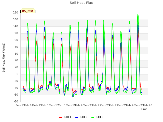Viewport: 163px width, 122px height.
Task: Click the Feb 26 x-axis tick label
Action: pos(131,105)
